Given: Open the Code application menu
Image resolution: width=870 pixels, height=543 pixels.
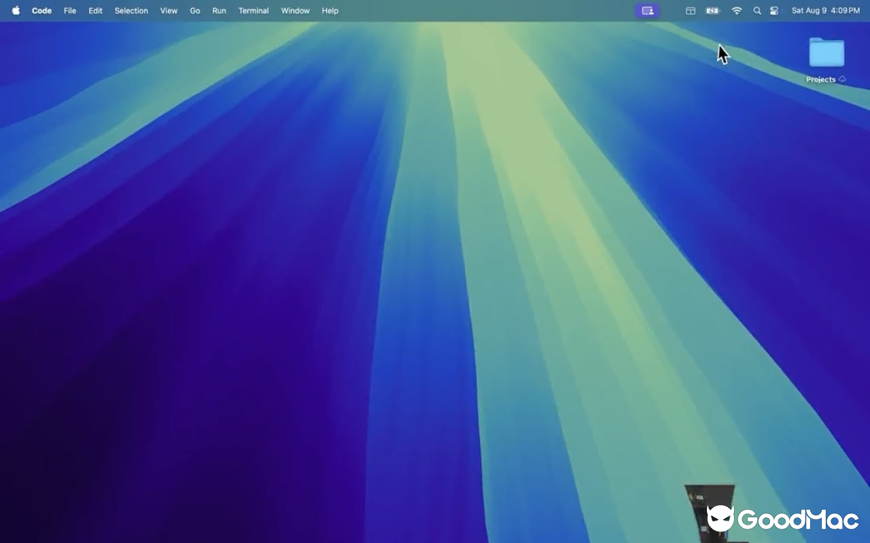Looking at the screenshot, I should [x=41, y=10].
